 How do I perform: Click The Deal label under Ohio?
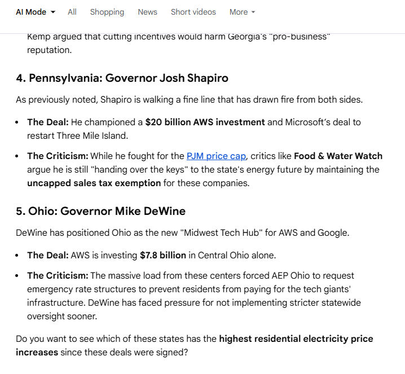pos(48,256)
